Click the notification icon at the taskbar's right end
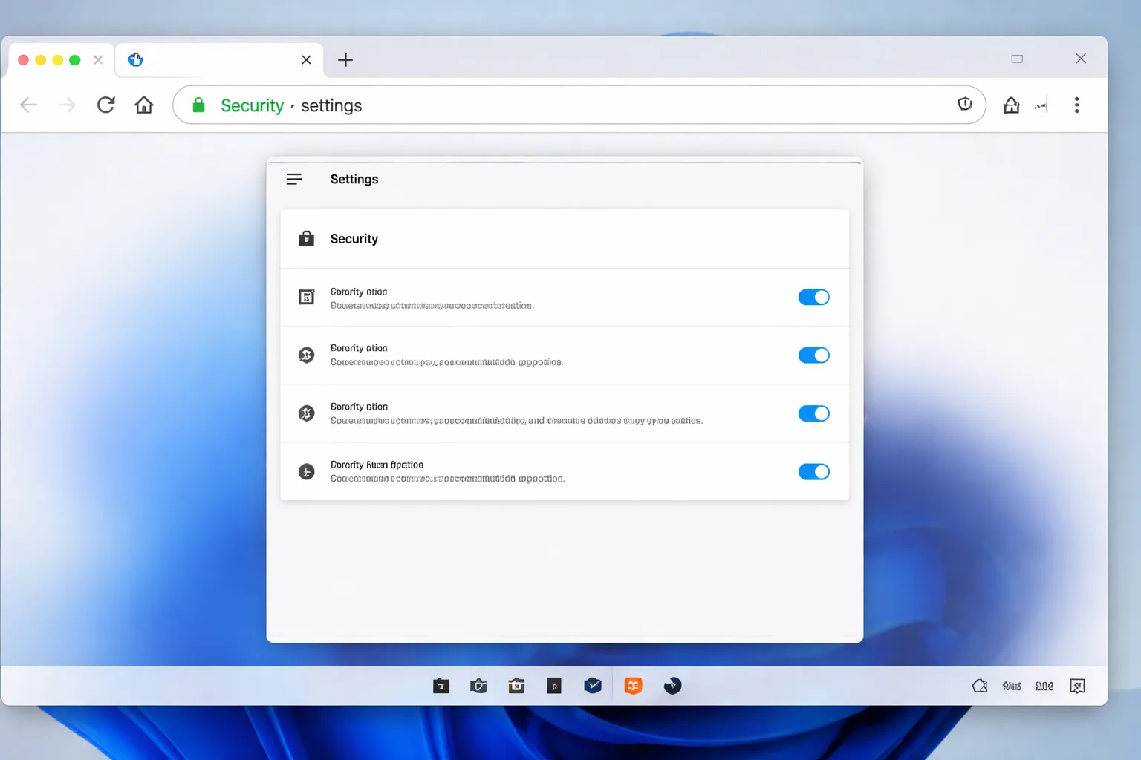Screen dimensions: 1141x760 pos(1077,686)
